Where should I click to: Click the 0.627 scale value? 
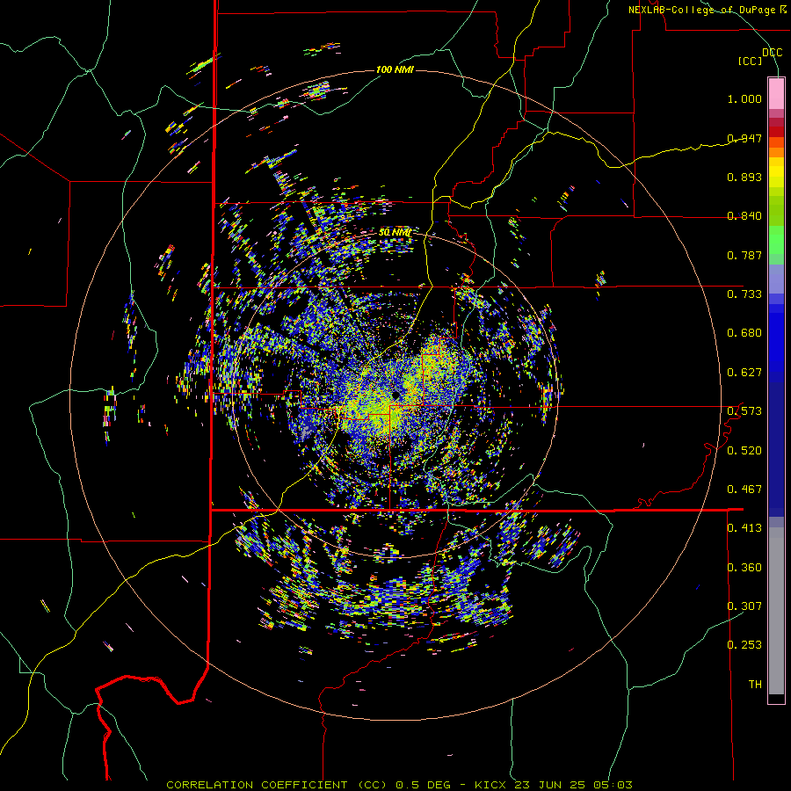(x=744, y=372)
